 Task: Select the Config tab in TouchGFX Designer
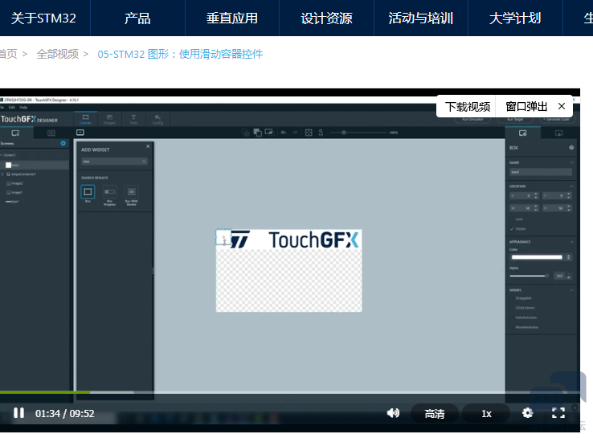coord(157,119)
